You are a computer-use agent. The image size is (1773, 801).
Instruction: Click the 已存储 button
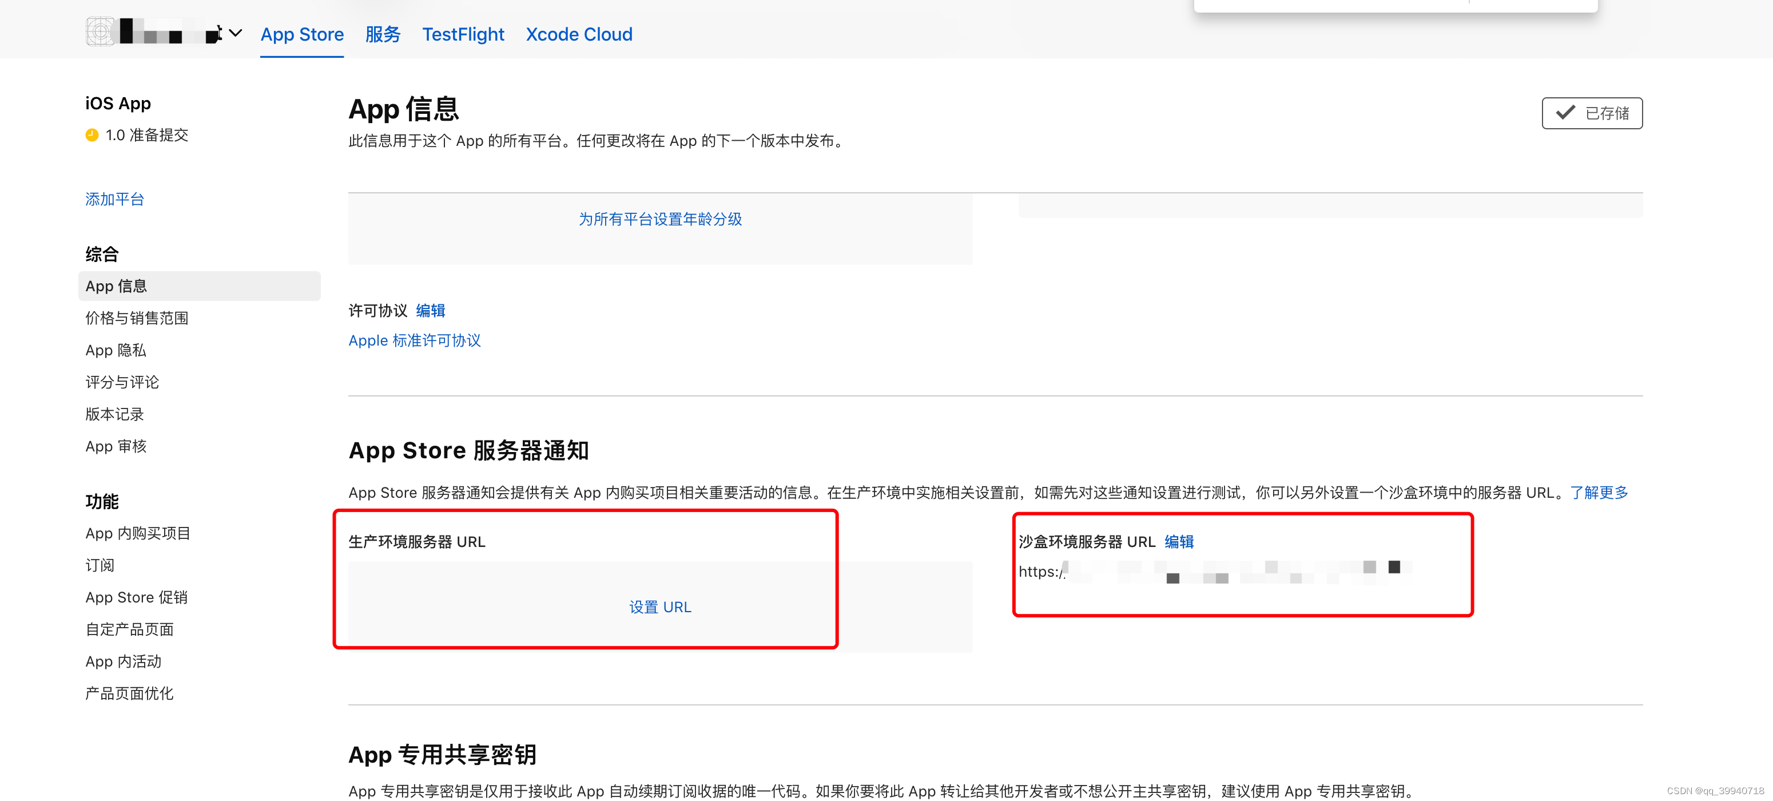click(1592, 112)
